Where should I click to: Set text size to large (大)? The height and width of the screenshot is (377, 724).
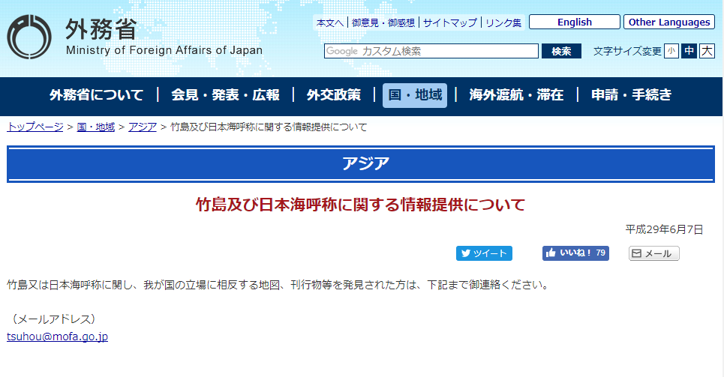click(x=707, y=51)
